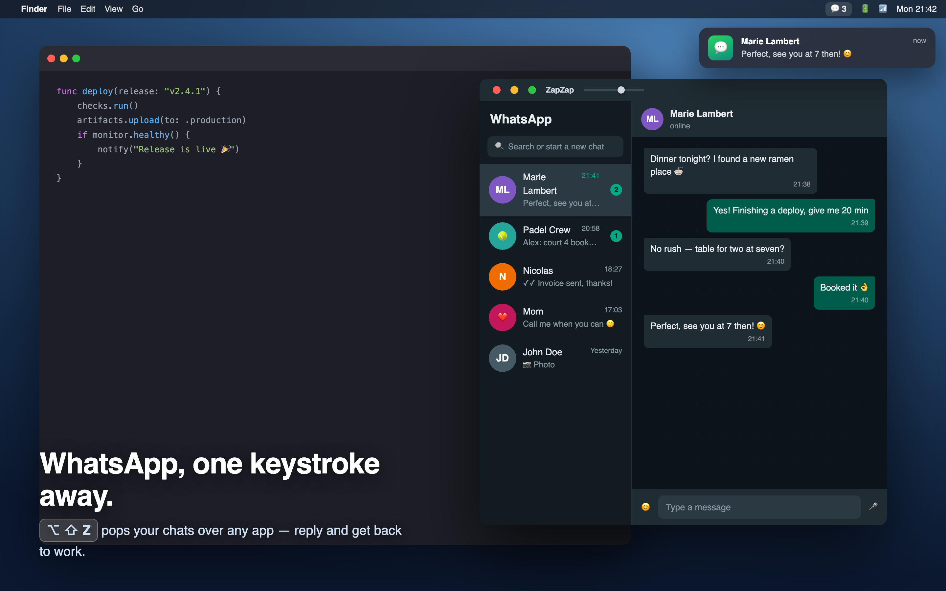This screenshot has width=946, height=591.
Task: Click the Search or start a new chat field
Action: click(555, 146)
